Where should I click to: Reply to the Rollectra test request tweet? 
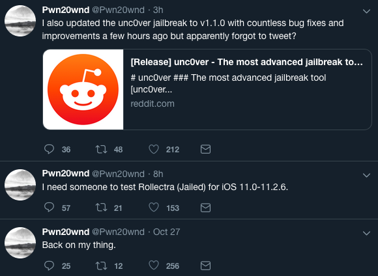click(x=49, y=208)
